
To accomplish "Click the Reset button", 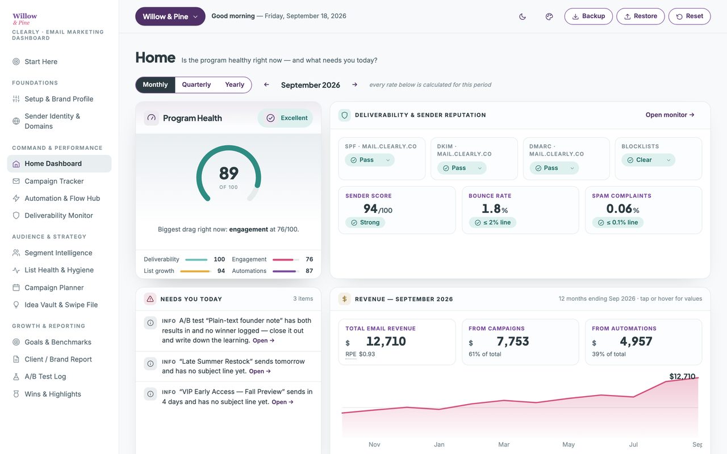I will (690, 16).
